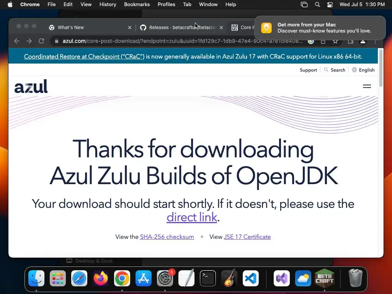
Task: Open Spotlight search in menu bar
Action: [317, 4]
